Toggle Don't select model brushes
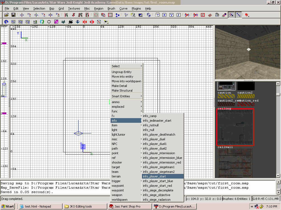This screenshot has height=210, width=281. (187, 15)
